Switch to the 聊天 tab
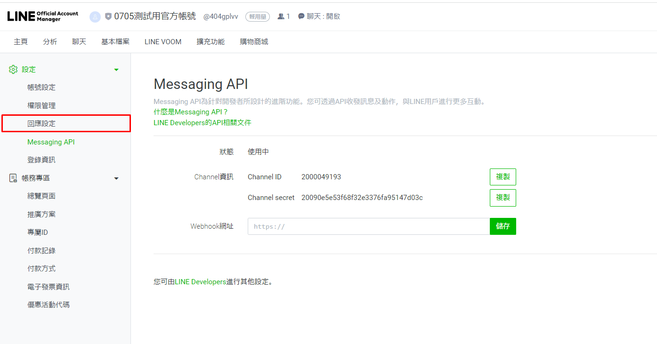Viewport: 657px width, 344px height. [79, 42]
